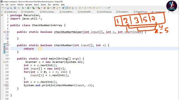Open the Edit menu
This screenshot has height=100, width=179.
click(x=7, y=5)
